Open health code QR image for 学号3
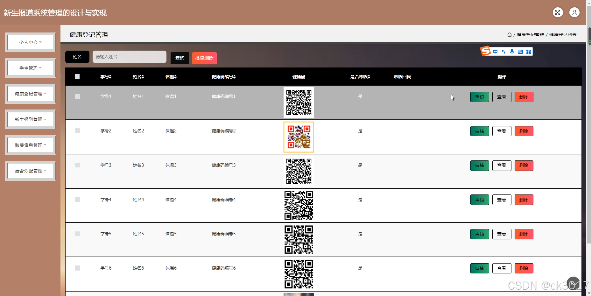This screenshot has width=591, height=296. pos(299,171)
